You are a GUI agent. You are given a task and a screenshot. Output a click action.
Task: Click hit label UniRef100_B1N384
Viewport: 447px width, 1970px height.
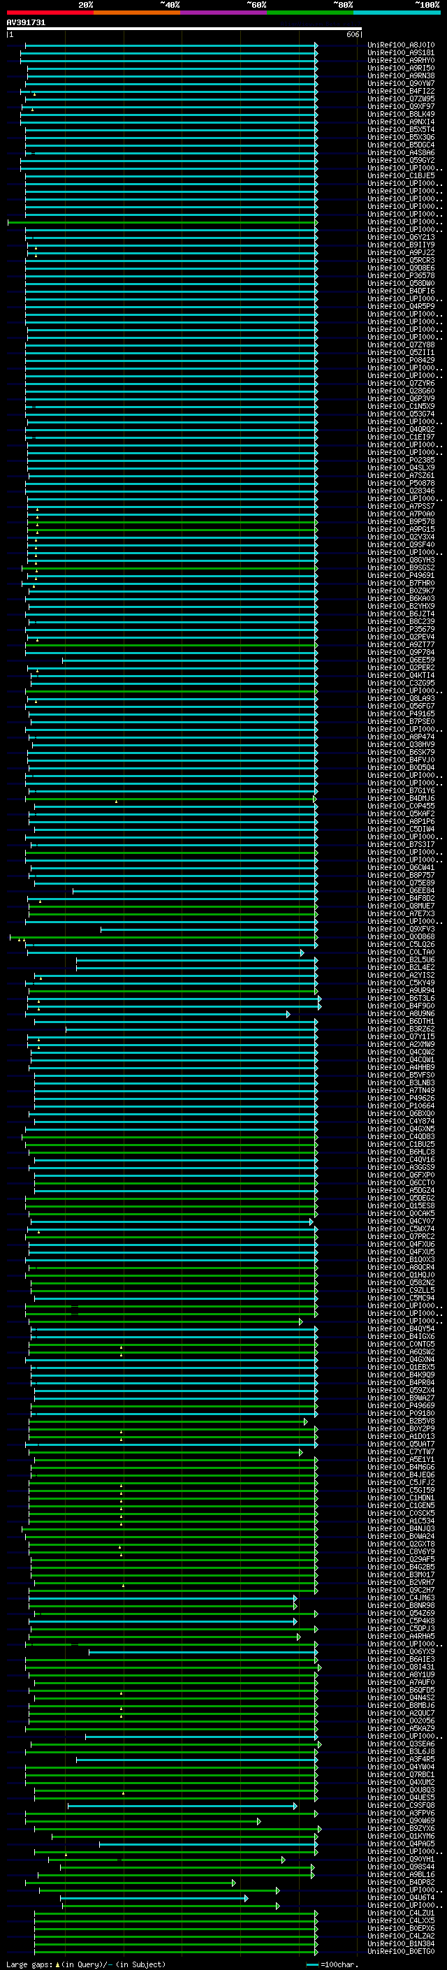[401, 1943]
